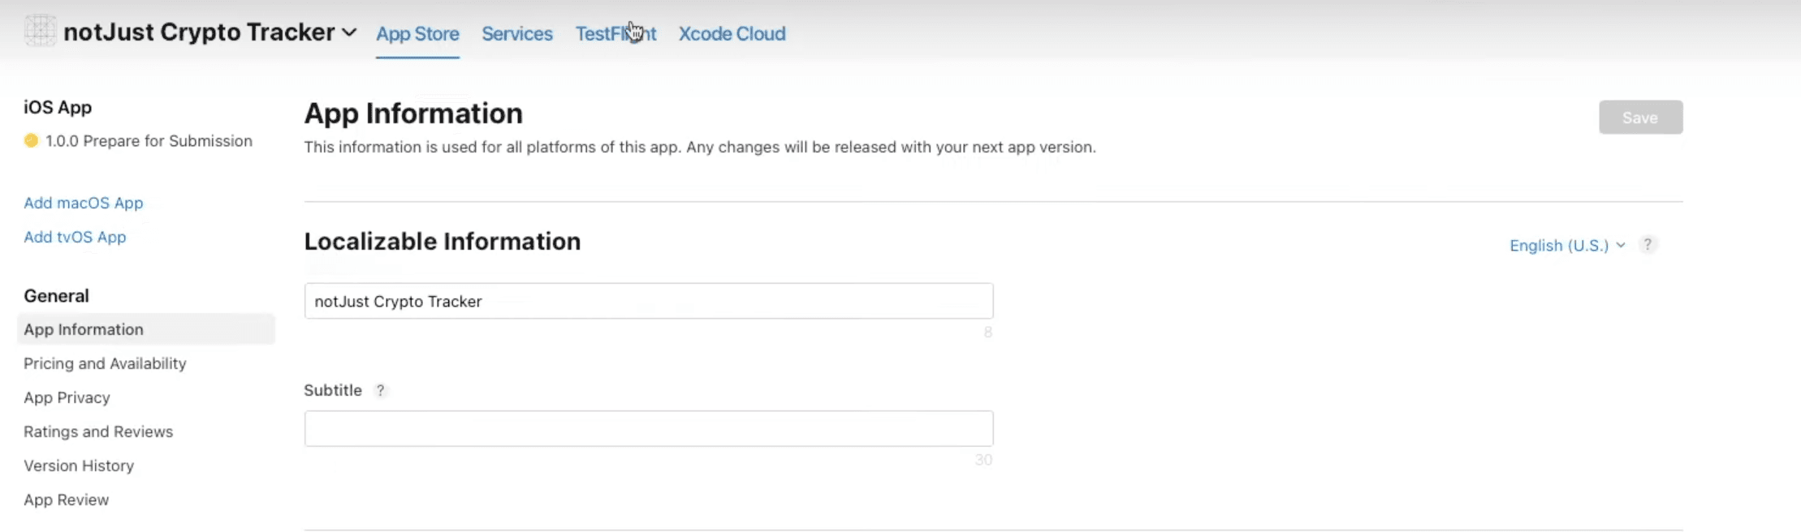1801x532 pixels.
Task: Open the Services tab
Action: click(517, 34)
